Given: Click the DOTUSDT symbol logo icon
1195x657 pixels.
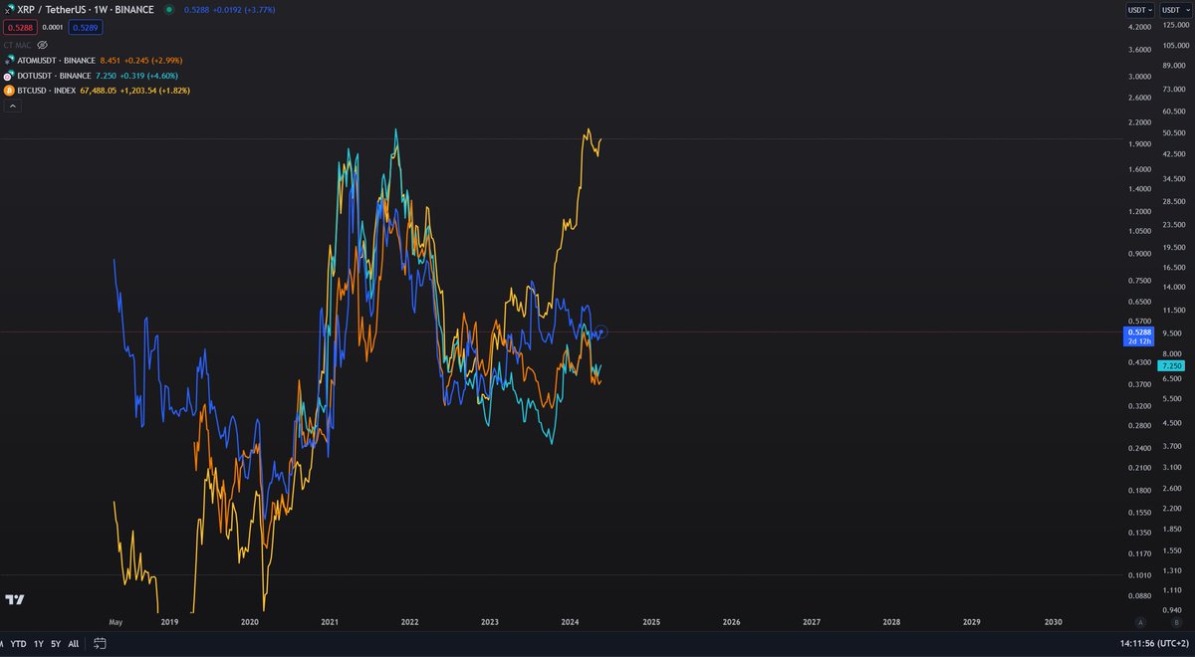Looking at the screenshot, I should [x=10, y=75].
